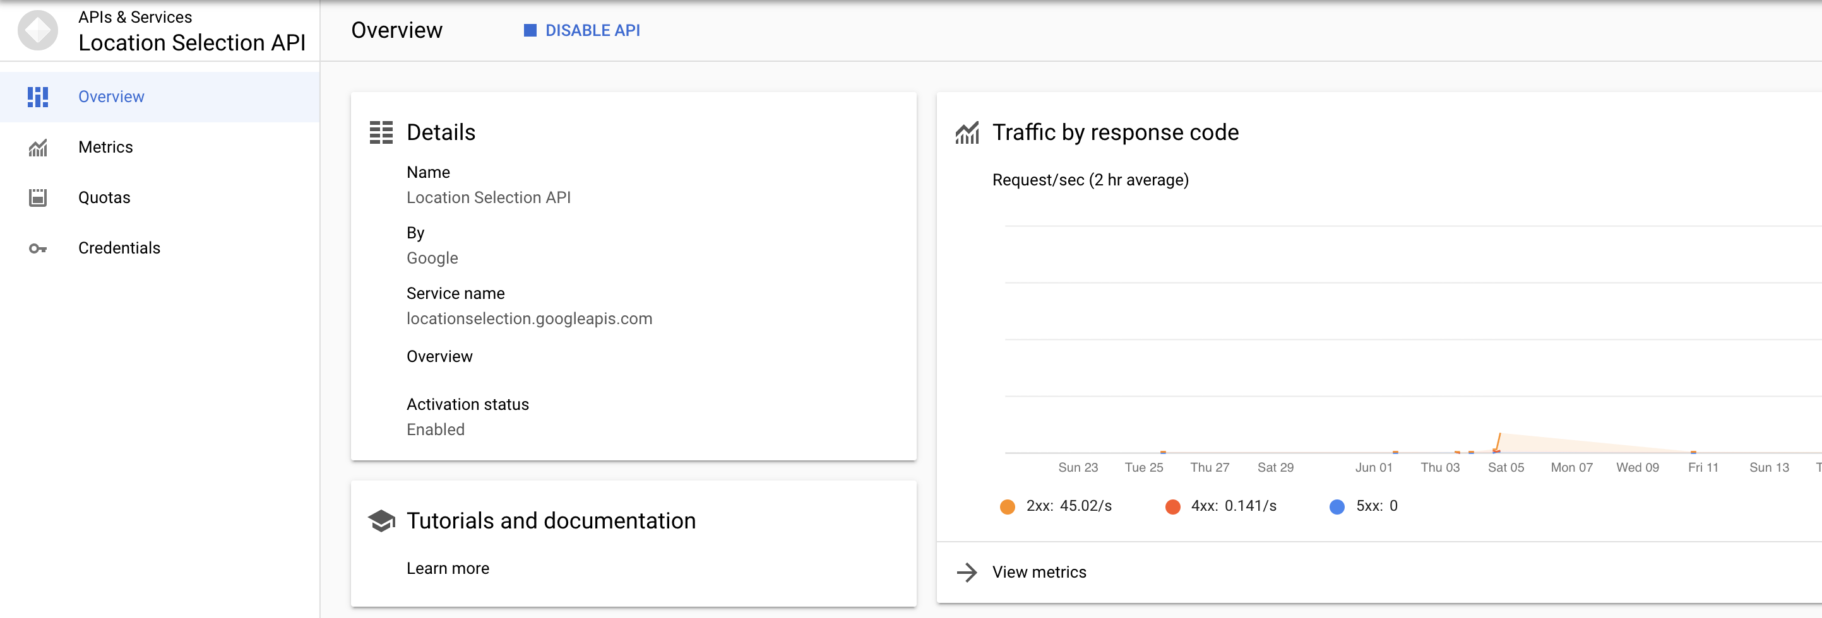Open the Metrics sidebar menu item

pos(105,148)
